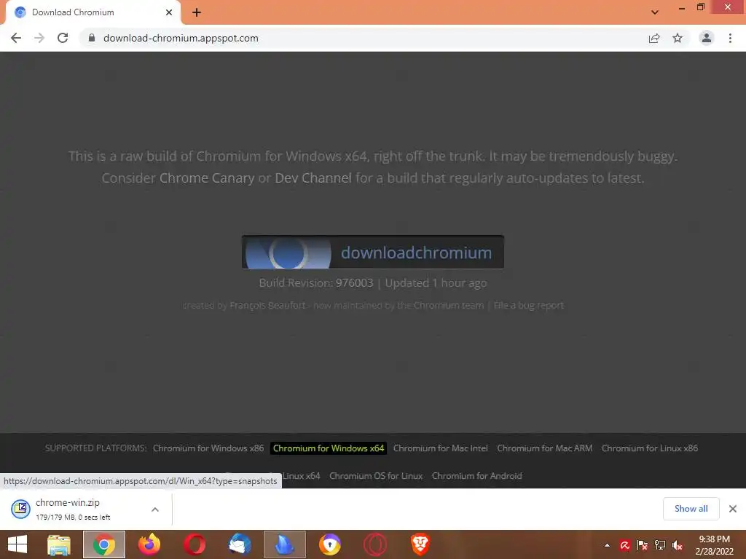Click the downloadchromium download button
Image resolution: width=746 pixels, height=559 pixels.
click(373, 252)
